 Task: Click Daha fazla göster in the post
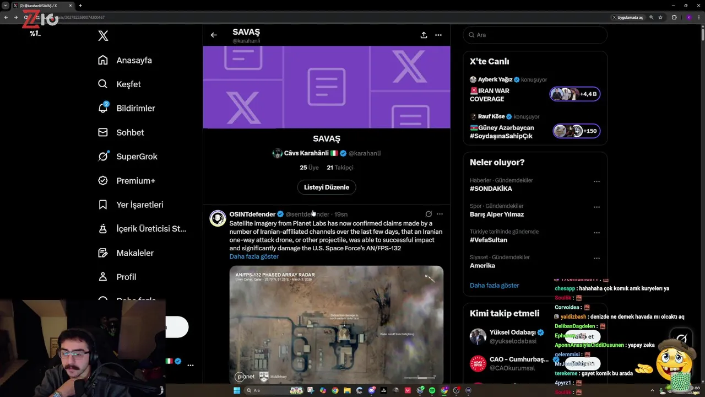pos(254,256)
